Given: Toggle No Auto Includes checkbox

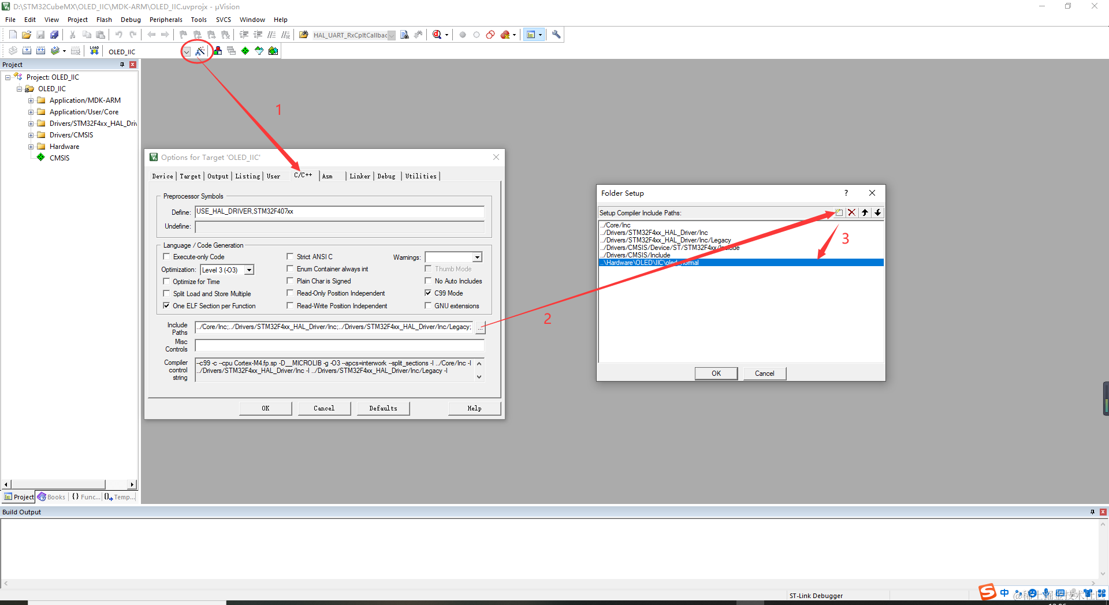Looking at the screenshot, I should pyautogui.click(x=428, y=281).
